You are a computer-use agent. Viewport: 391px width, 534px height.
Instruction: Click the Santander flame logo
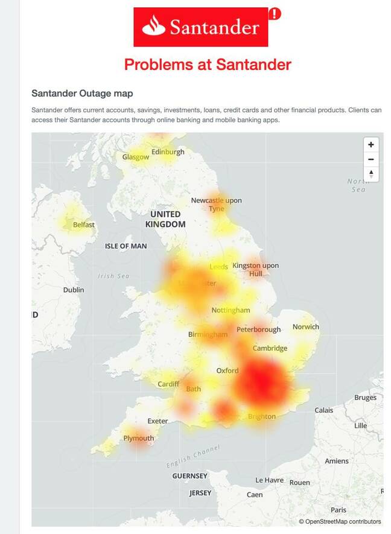(154, 25)
